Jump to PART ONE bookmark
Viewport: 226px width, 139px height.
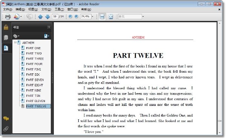[33, 48]
